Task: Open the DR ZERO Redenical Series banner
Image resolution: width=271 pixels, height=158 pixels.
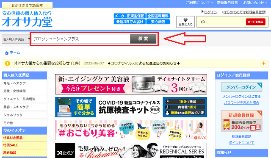Action: click(131, 150)
